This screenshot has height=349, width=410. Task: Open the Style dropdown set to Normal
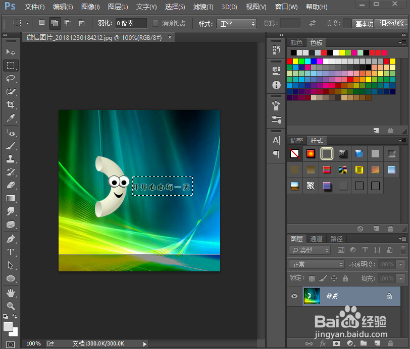coord(236,24)
